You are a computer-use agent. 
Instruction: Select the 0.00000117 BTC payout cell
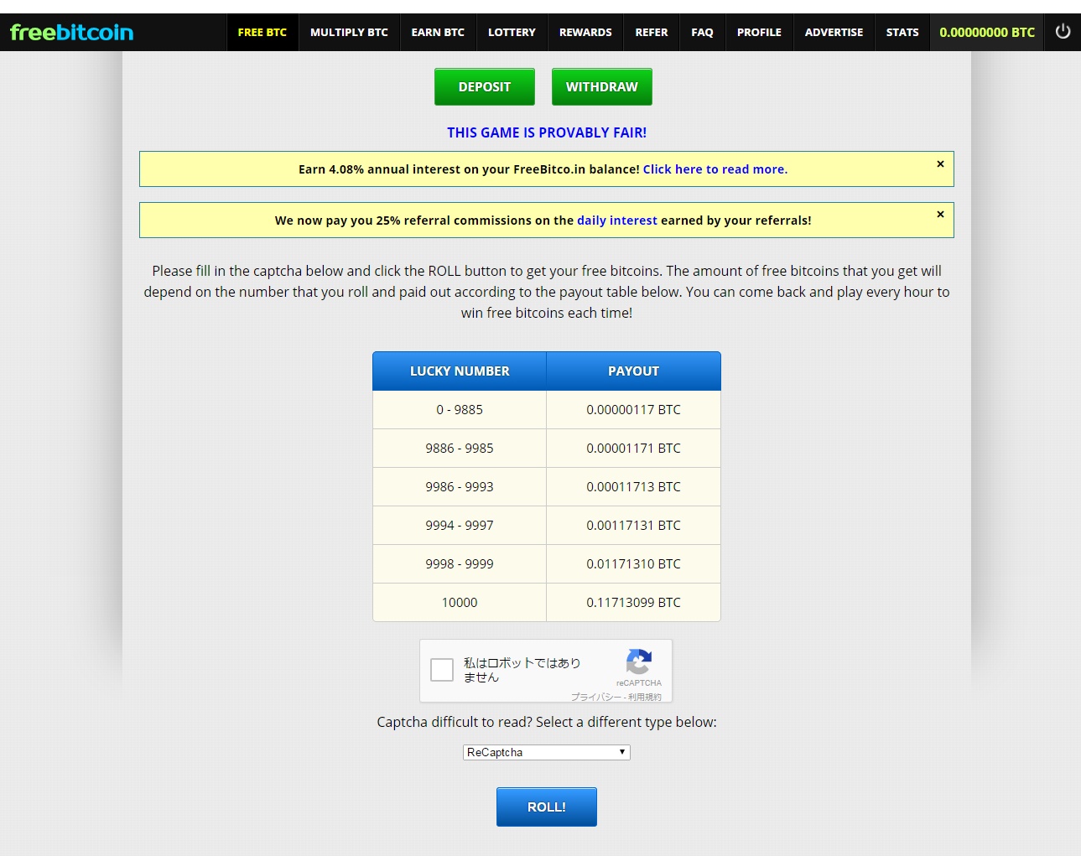click(634, 410)
